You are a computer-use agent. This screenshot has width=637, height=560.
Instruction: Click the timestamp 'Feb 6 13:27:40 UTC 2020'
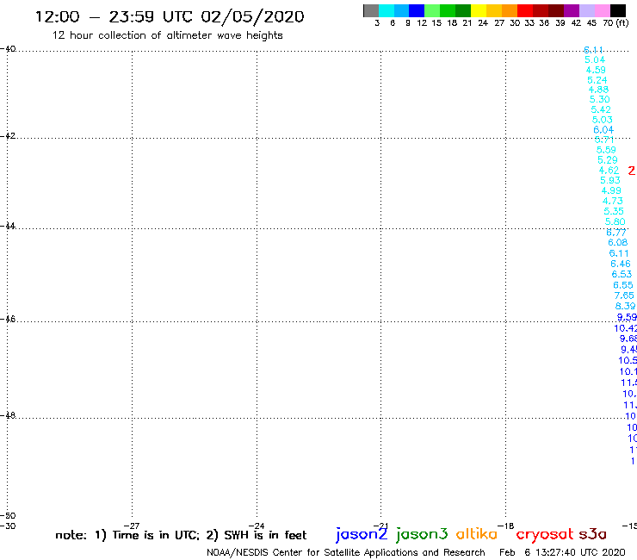562,552
